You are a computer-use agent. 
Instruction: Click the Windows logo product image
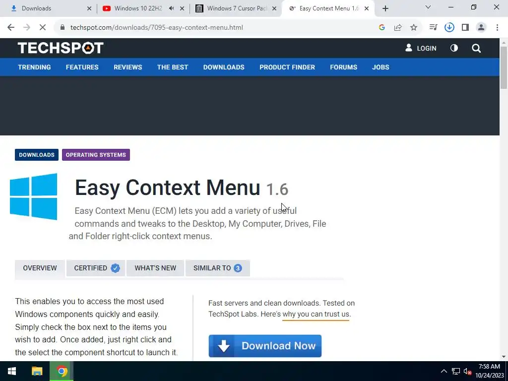point(33,196)
